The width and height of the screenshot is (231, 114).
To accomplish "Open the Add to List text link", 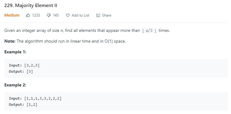I will pos(80,15).
